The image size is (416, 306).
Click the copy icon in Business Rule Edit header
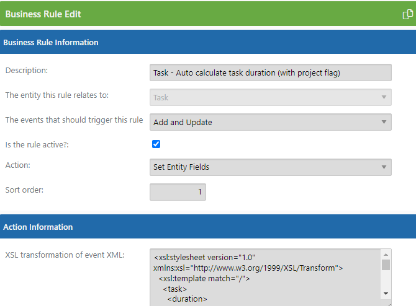[407, 14]
